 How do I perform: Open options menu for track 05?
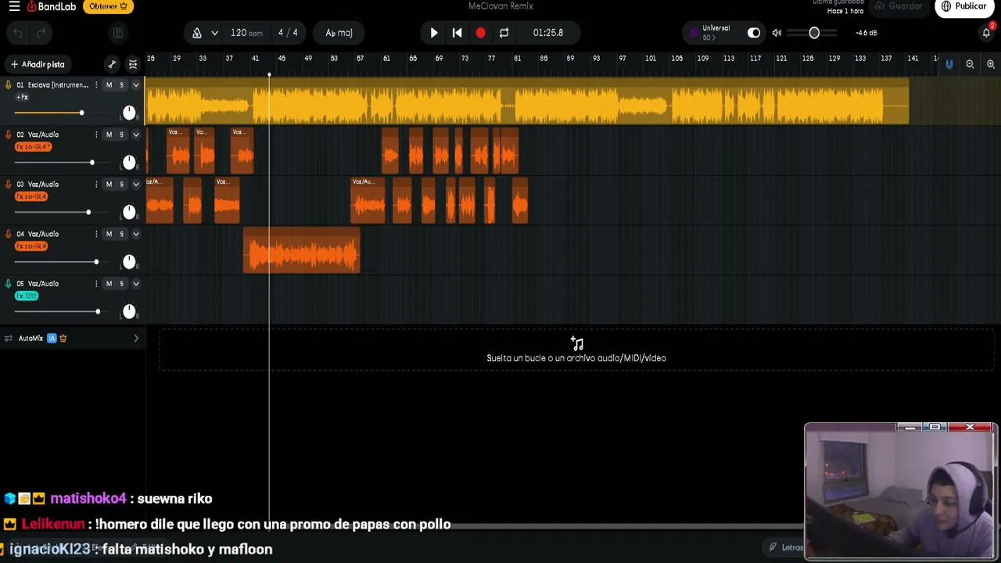coord(96,284)
